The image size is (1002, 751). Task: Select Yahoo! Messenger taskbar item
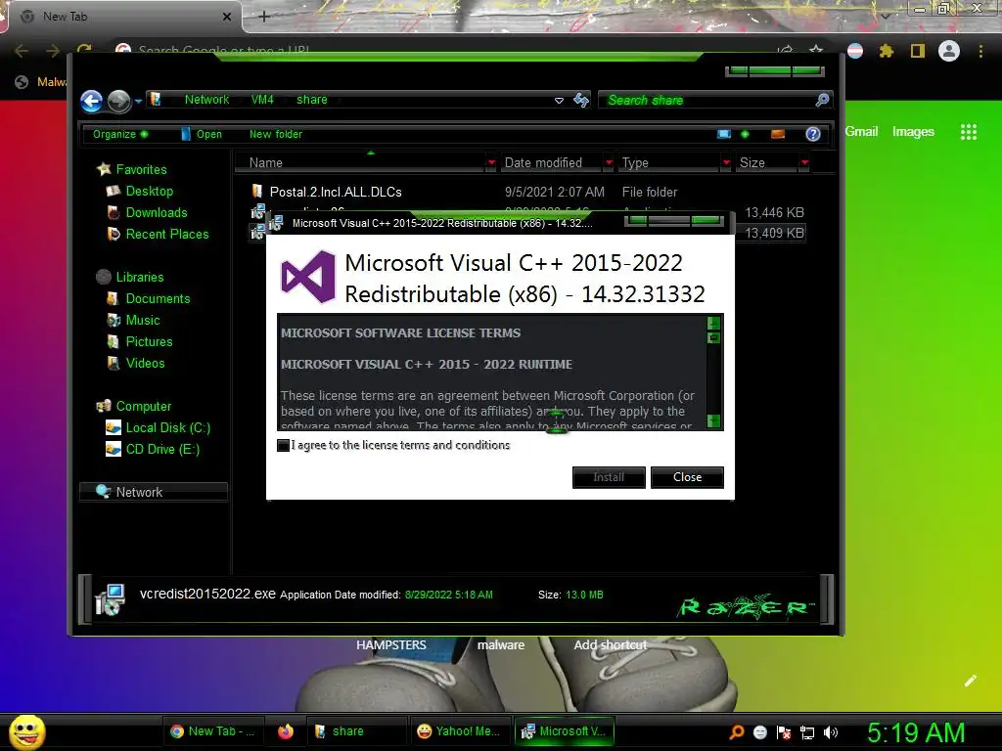coord(460,731)
